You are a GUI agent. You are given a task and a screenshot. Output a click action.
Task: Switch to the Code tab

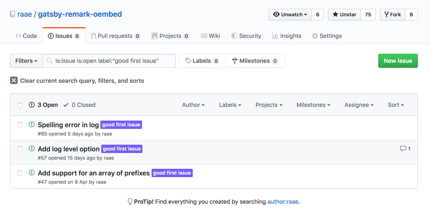click(26, 36)
